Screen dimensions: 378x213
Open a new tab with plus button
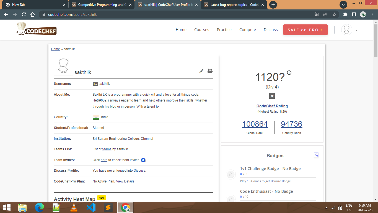[x=273, y=5]
